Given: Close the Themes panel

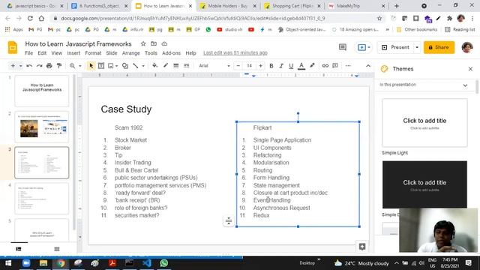Looking at the screenshot, I should click(470, 69).
